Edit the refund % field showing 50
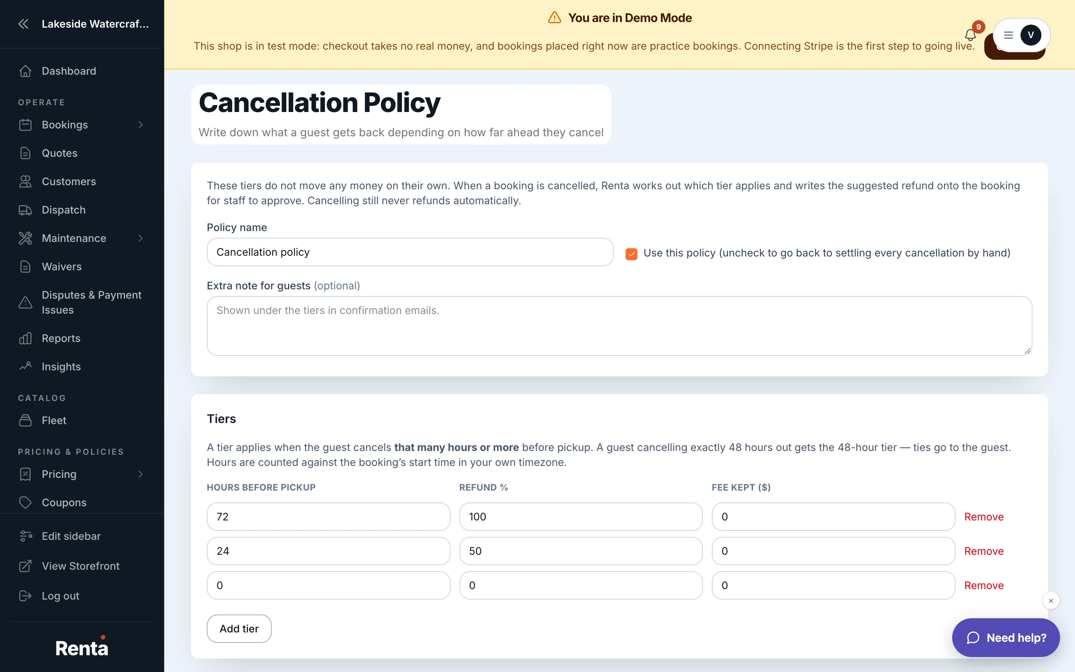 coord(580,551)
